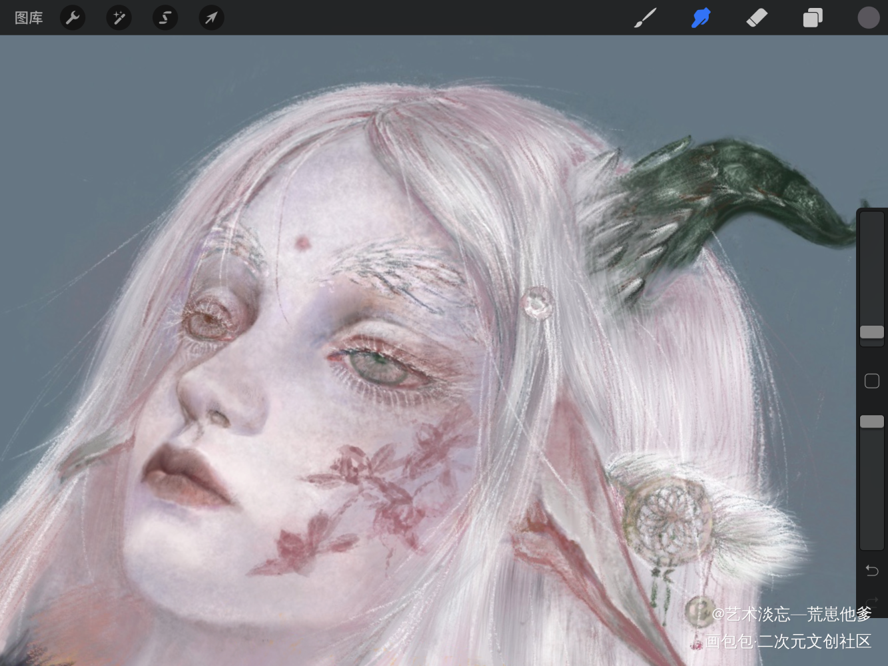This screenshot has width=888, height=666.
Task: Open the color picker circle
Action: (869, 18)
